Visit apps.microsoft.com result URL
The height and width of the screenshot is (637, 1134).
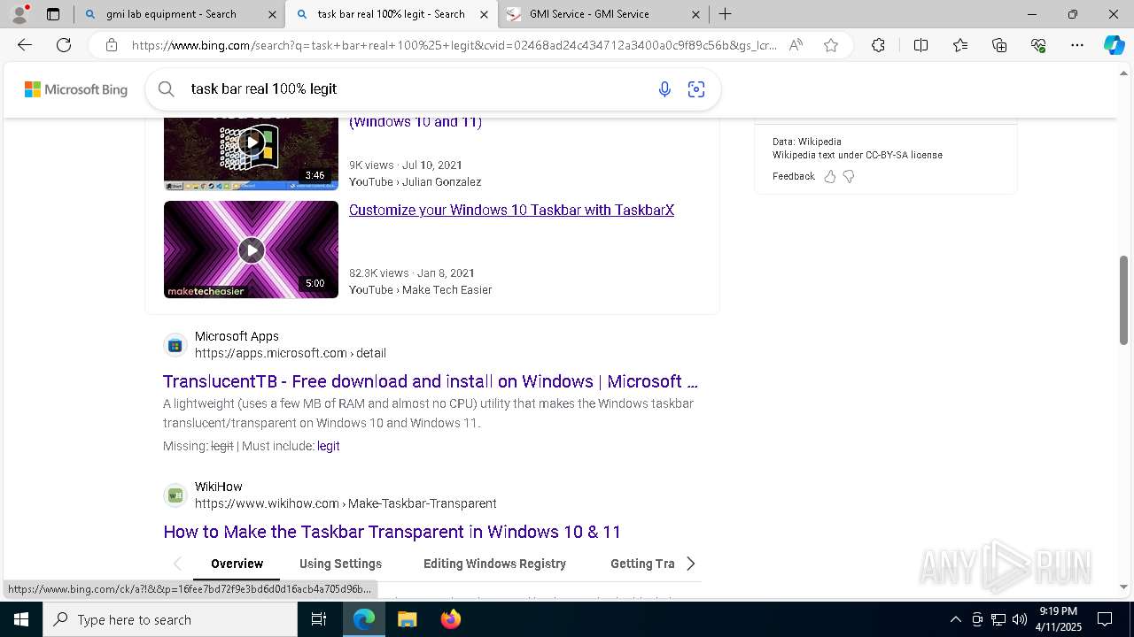[x=291, y=353]
